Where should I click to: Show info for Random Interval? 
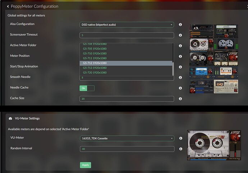(x=181, y=149)
